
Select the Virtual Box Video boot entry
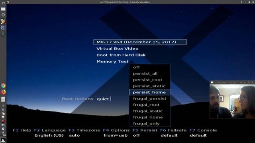pos(118,48)
